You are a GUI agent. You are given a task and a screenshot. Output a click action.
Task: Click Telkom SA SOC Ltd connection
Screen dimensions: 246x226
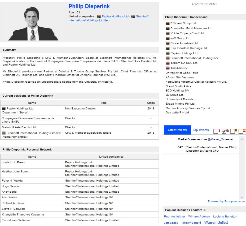[184, 63]
